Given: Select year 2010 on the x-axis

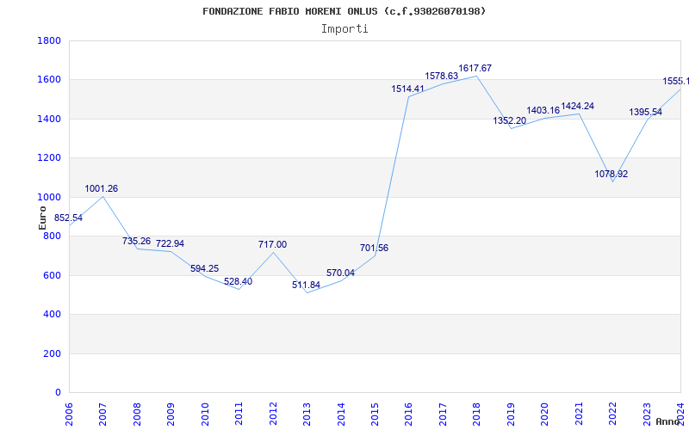Looking at the screenshot, I should pos(204,411).
